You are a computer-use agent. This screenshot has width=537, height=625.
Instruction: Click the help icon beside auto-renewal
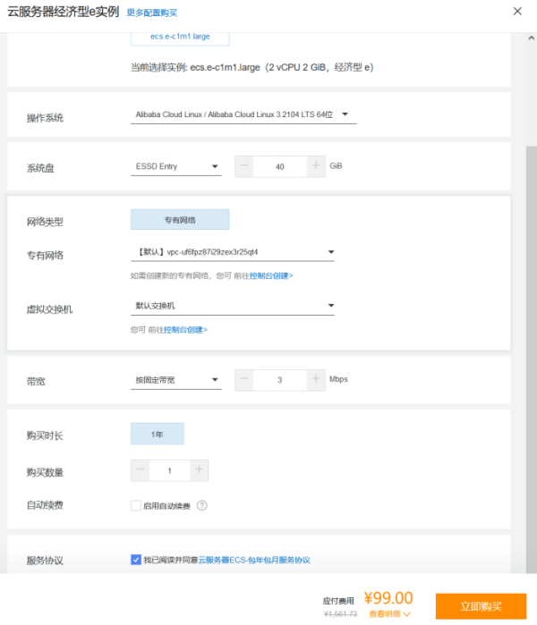coord(202,505)
